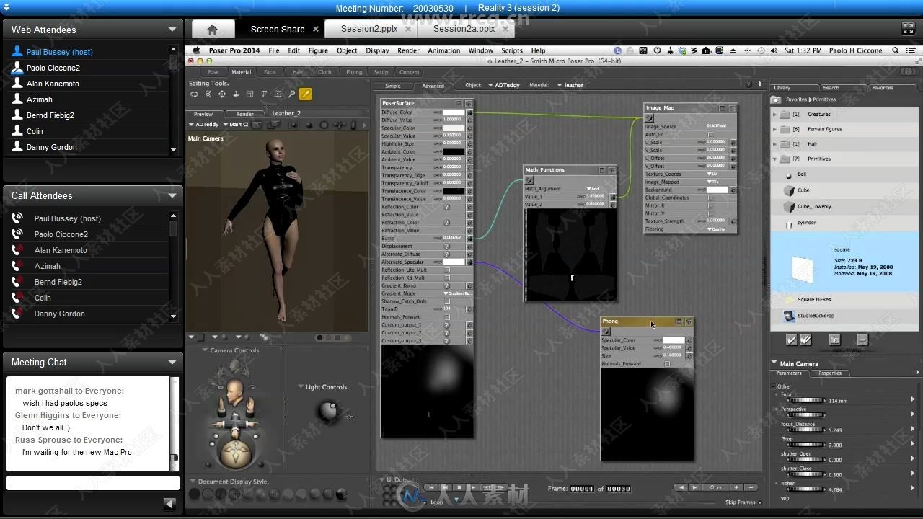Click the meeting chat message input field
Screen dimensions: 923x519
pyautogui.click(x=92, y=483)
